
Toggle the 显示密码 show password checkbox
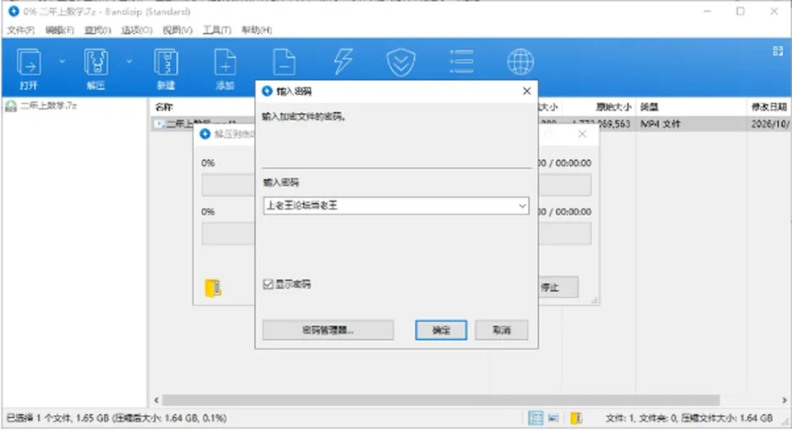click(x=268, y=285)
